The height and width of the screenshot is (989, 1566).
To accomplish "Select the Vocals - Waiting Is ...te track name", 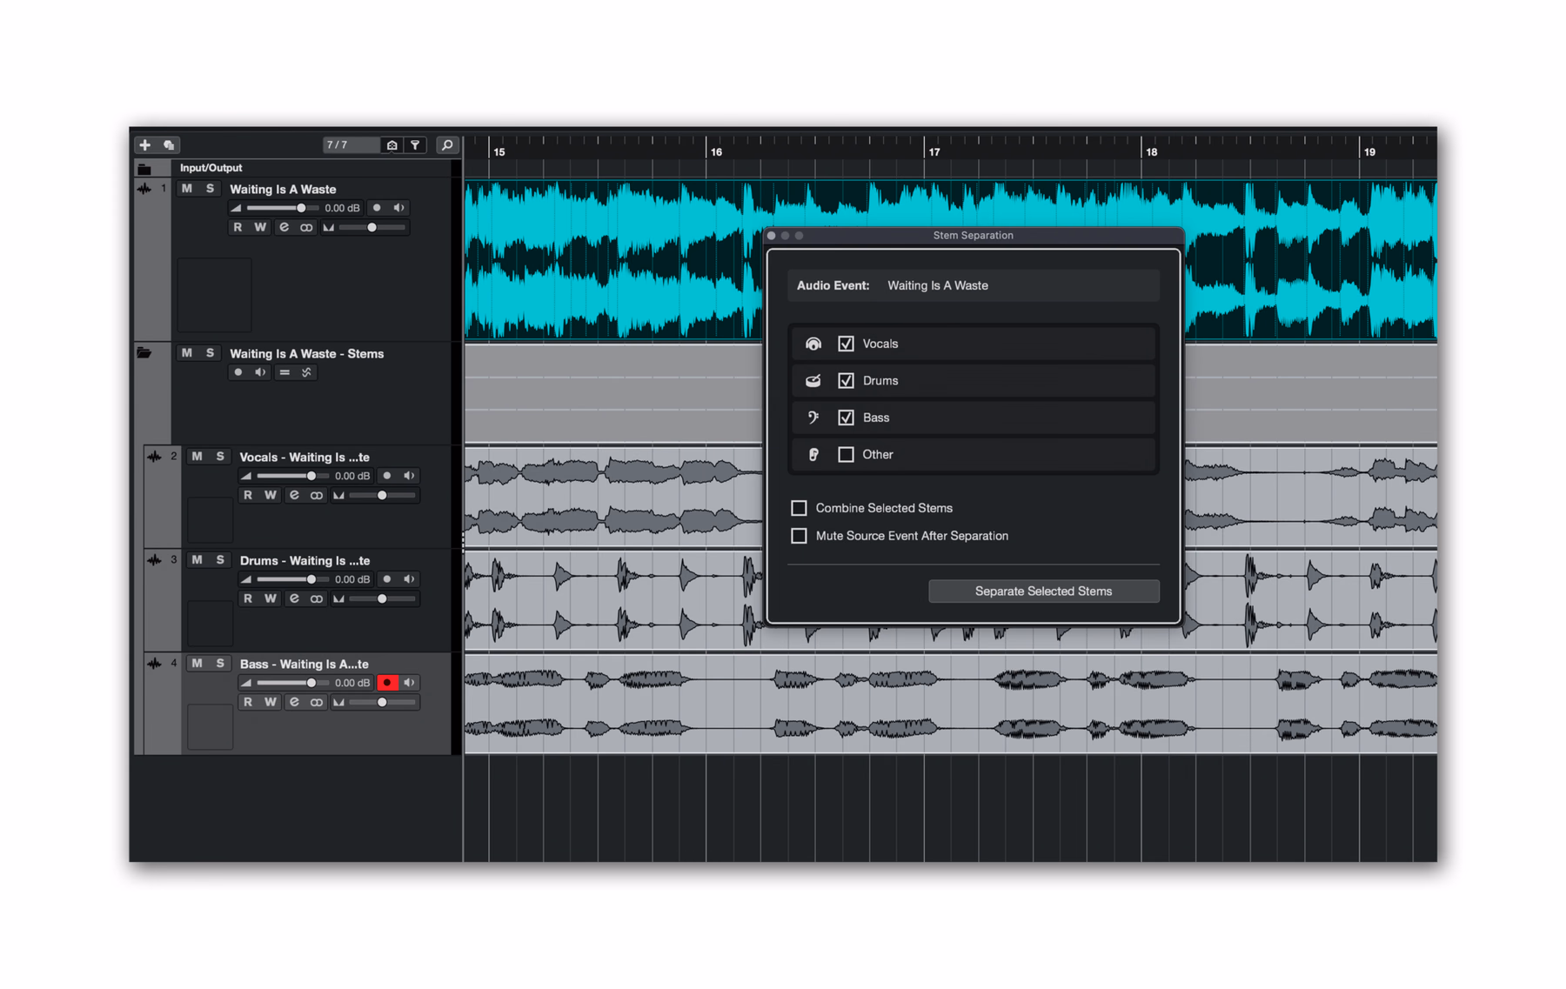I will coord(304,457).
